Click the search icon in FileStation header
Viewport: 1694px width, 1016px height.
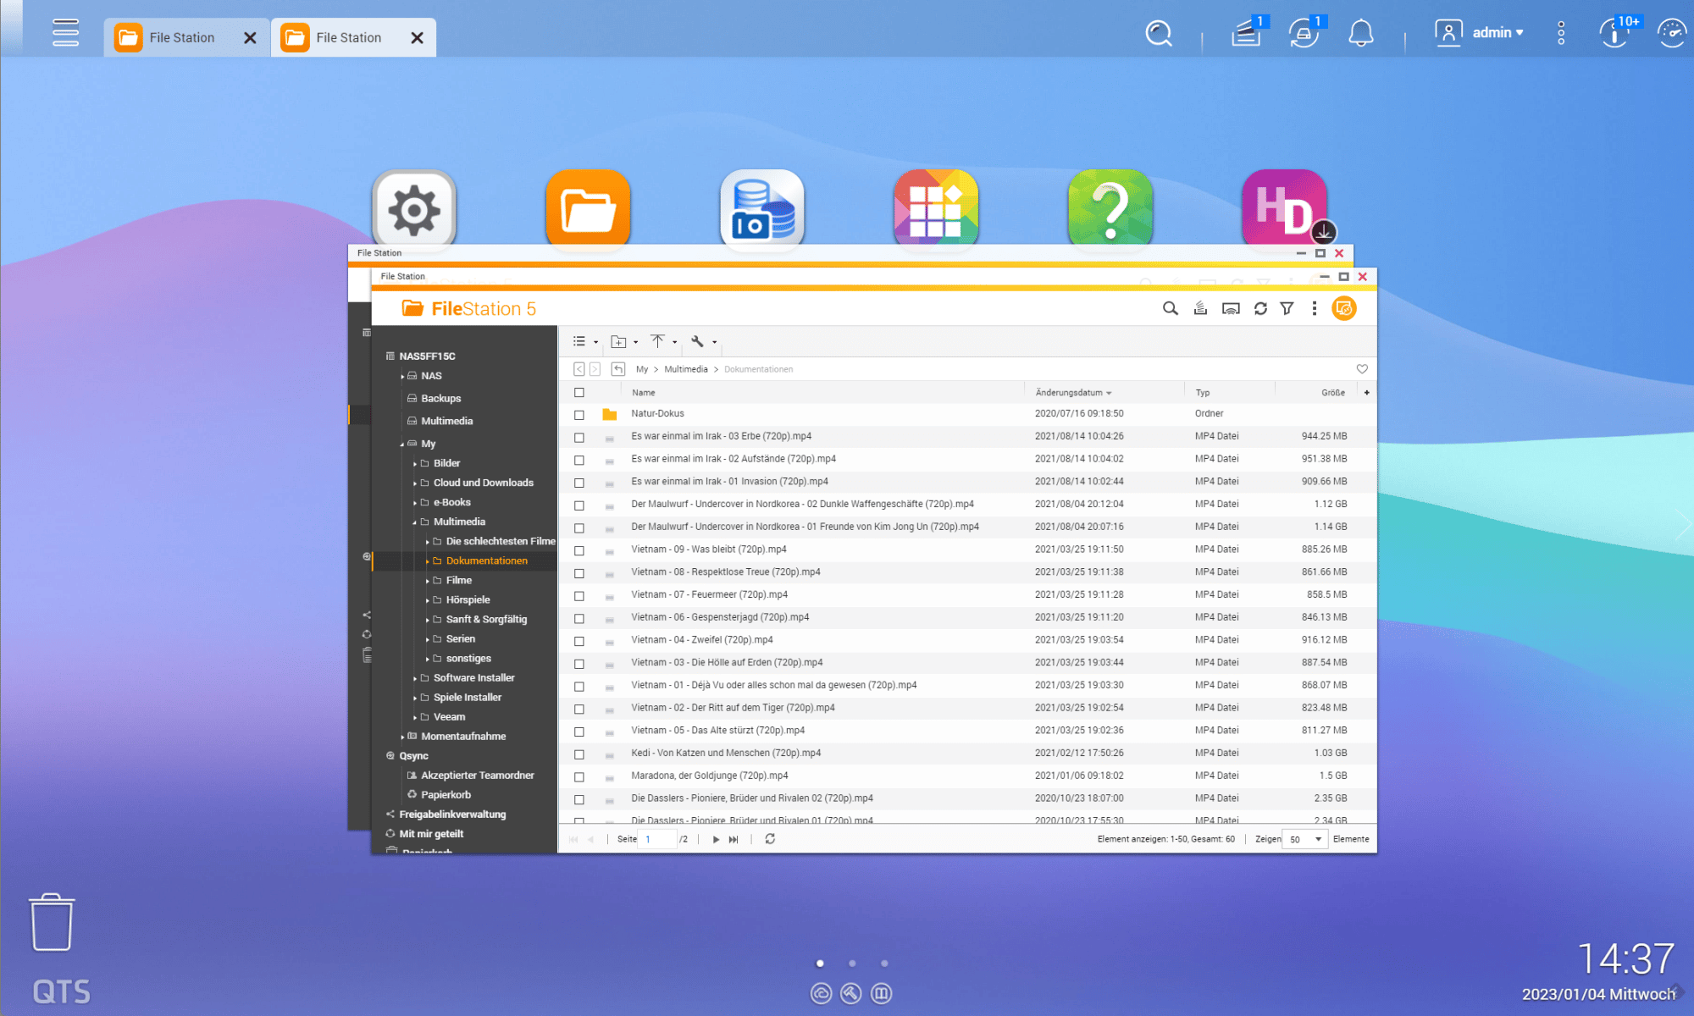(x=1170, y=308)
